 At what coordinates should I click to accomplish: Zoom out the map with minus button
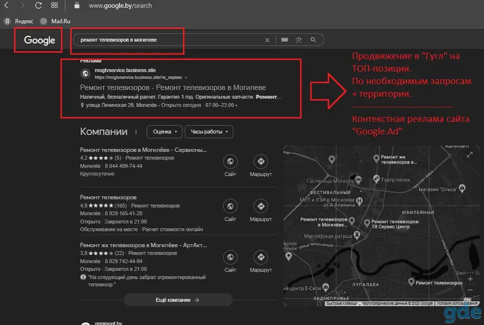[x=470, y=290]
